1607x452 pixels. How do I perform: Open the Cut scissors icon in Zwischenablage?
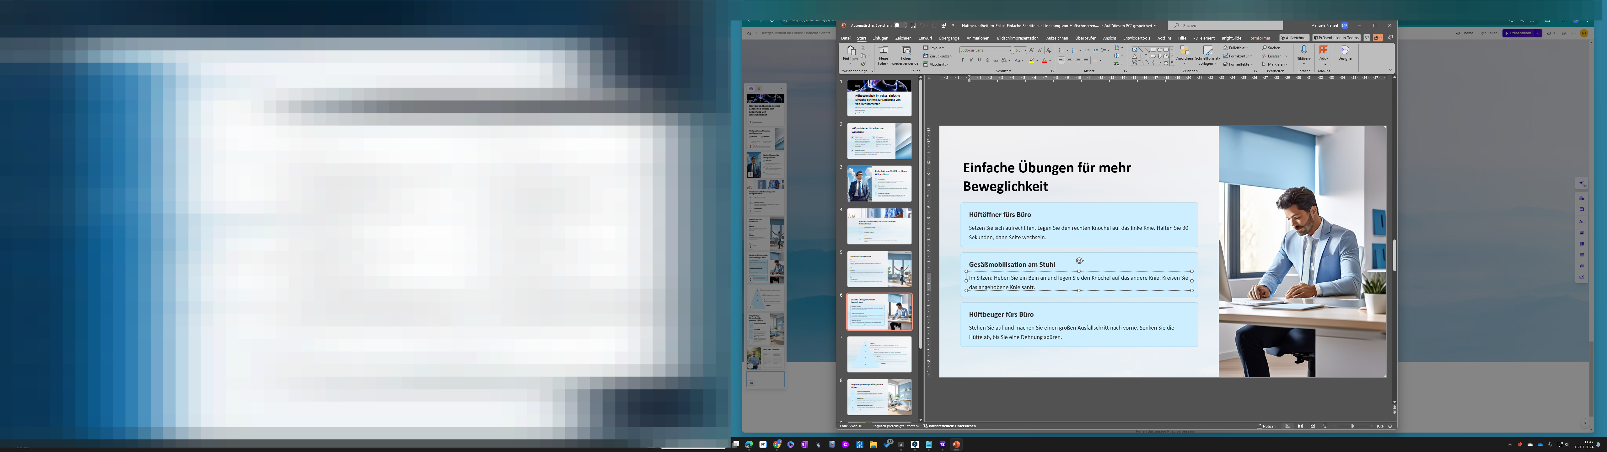click(863, 48)
